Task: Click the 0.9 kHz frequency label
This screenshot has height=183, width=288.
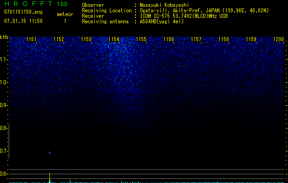Action: (3, 105)
